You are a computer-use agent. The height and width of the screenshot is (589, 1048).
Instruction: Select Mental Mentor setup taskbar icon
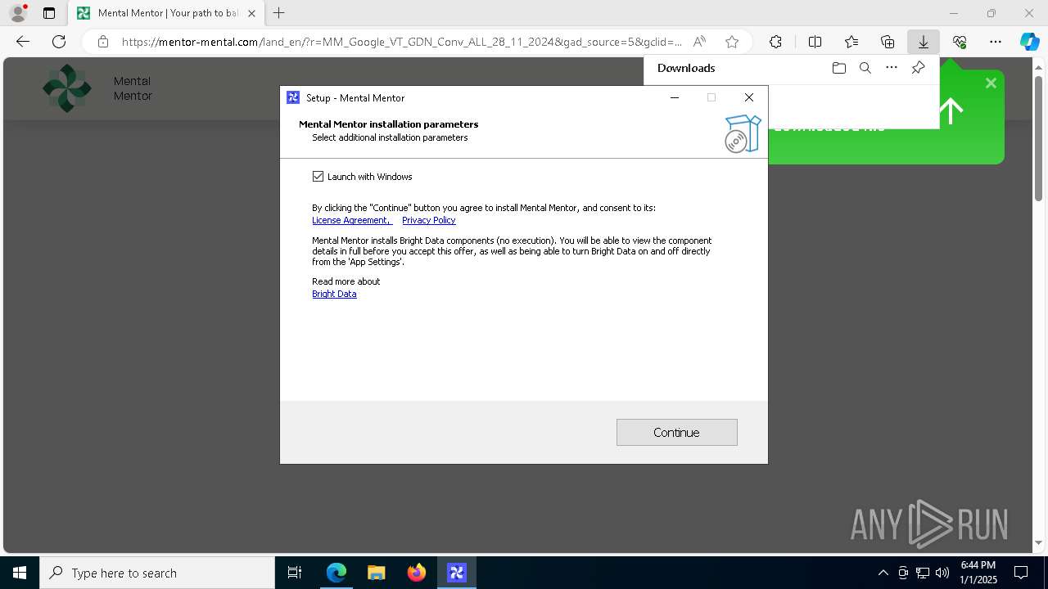click(457, 573)
